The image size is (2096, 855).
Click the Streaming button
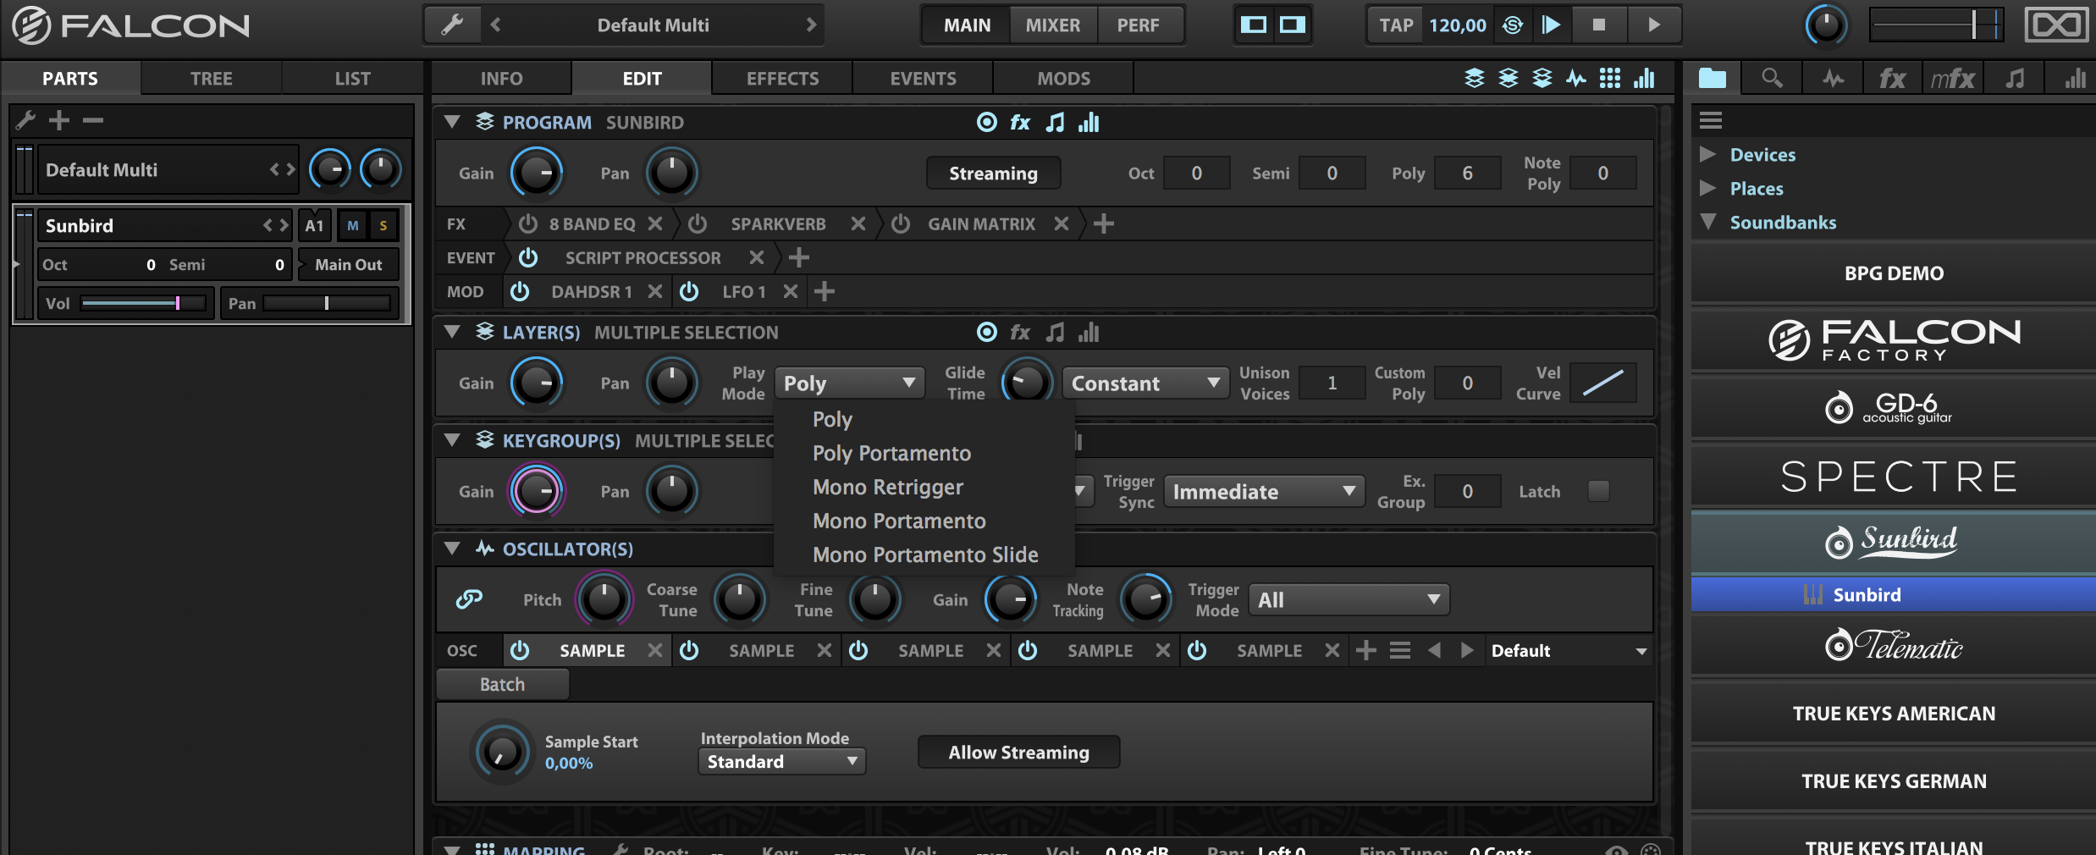point(993,174)
